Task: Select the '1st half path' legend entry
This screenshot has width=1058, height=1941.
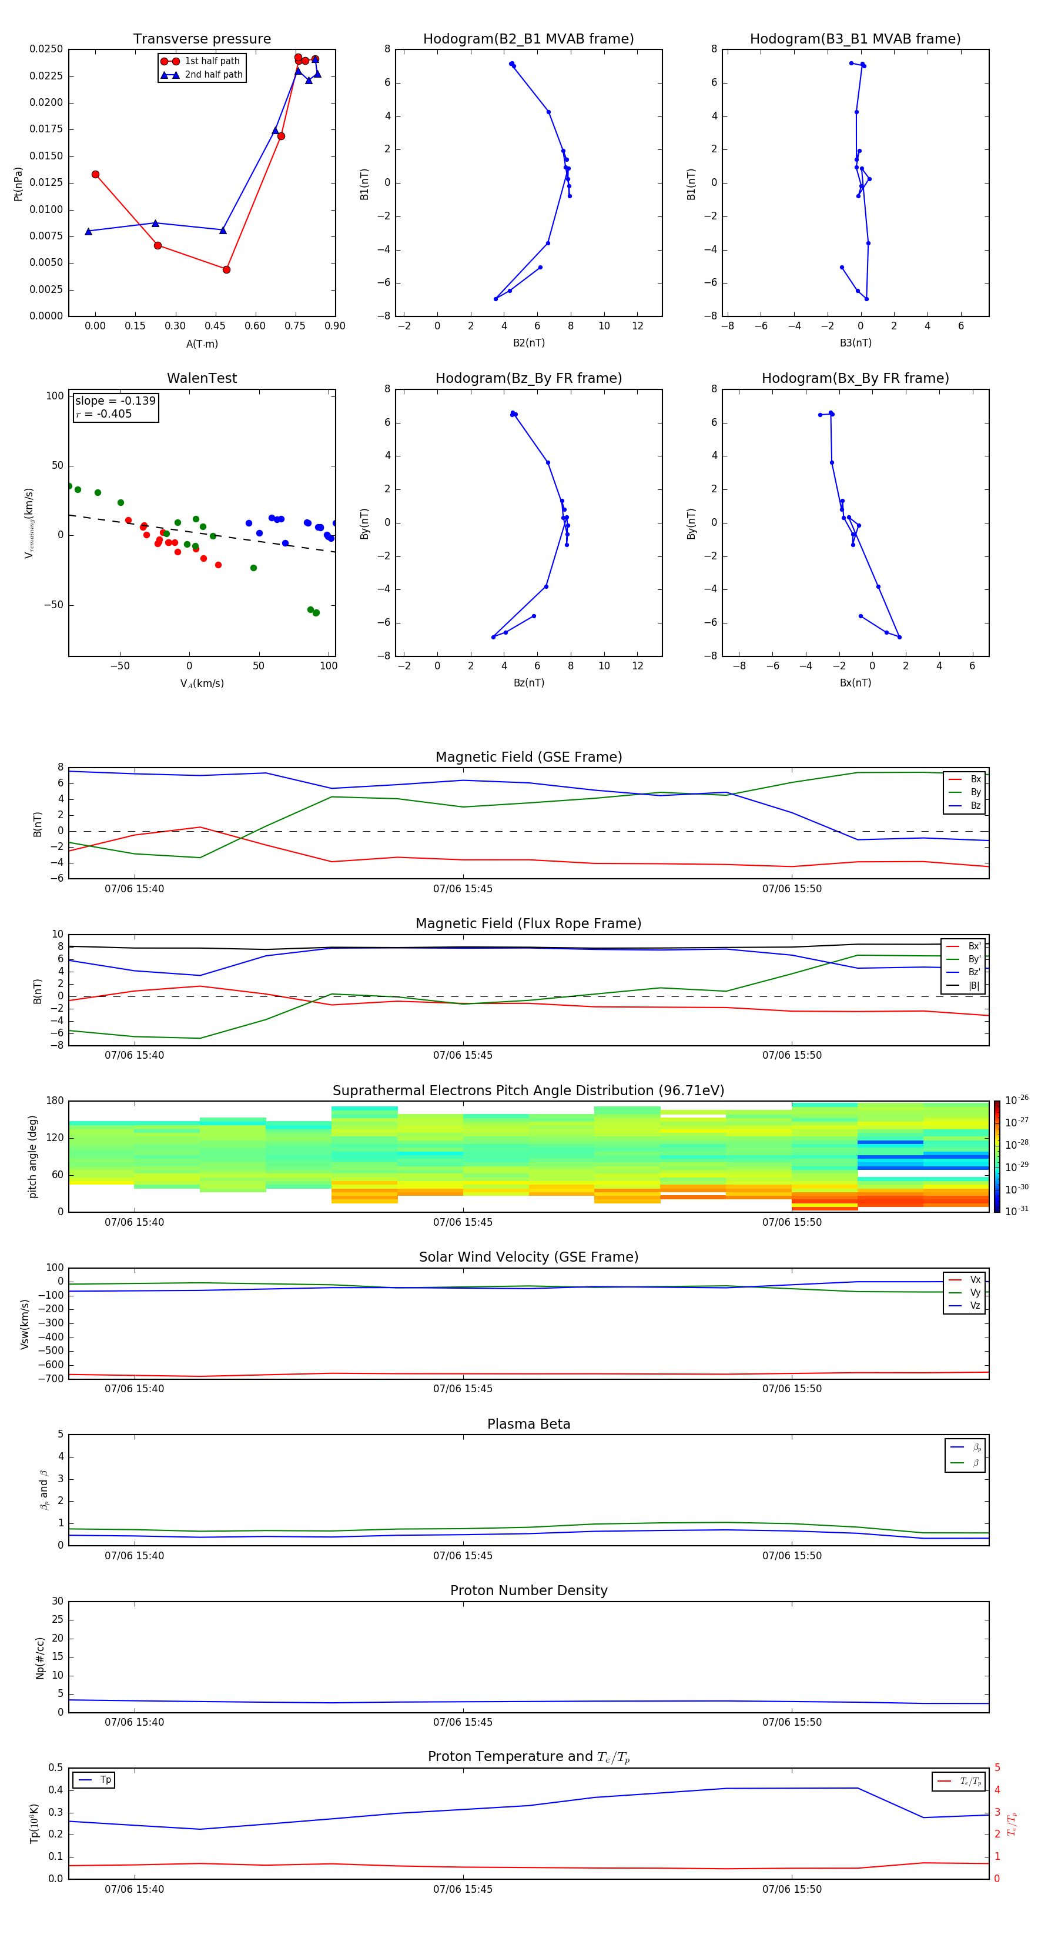Action: click(x=200, y=61)
